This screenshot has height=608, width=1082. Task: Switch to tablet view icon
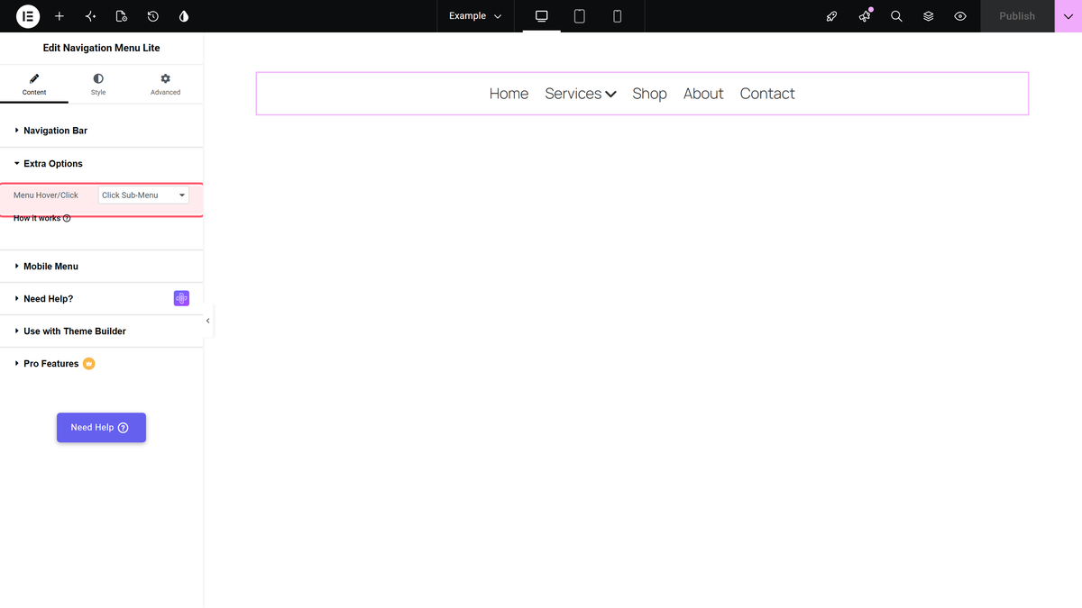580,16
